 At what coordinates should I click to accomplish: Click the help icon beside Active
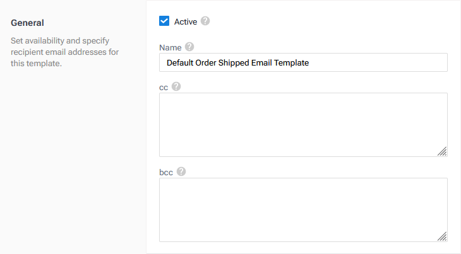[x=205, y=21]
